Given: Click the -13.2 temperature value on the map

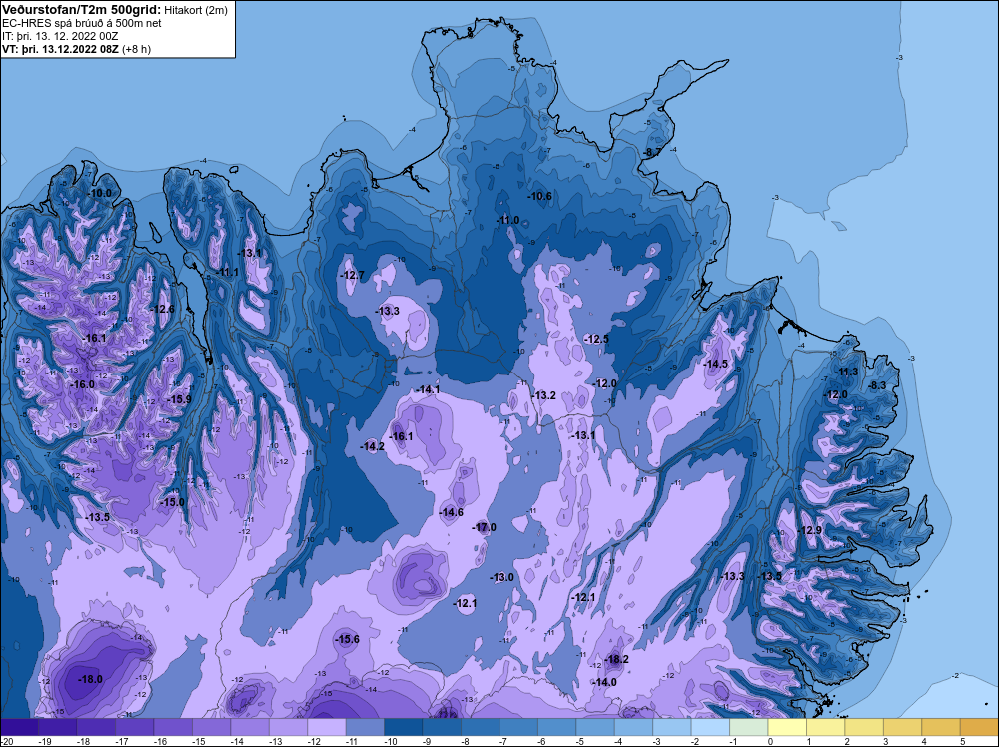Looking at the screenshot, I should (x=544, y=395).
